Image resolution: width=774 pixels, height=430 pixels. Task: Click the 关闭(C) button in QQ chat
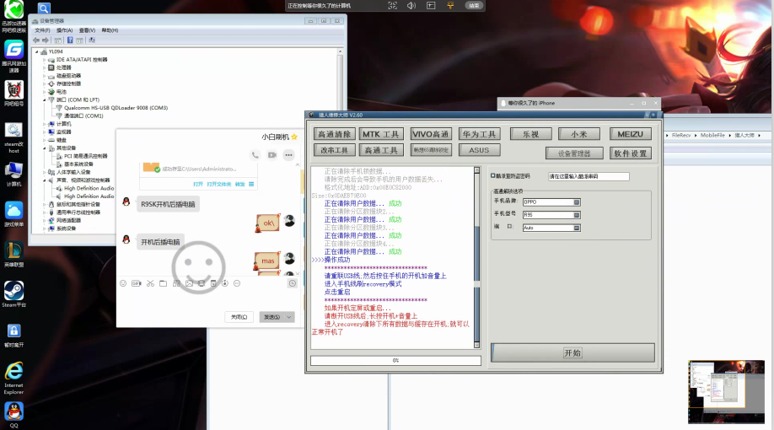click(x=239, y=317)
